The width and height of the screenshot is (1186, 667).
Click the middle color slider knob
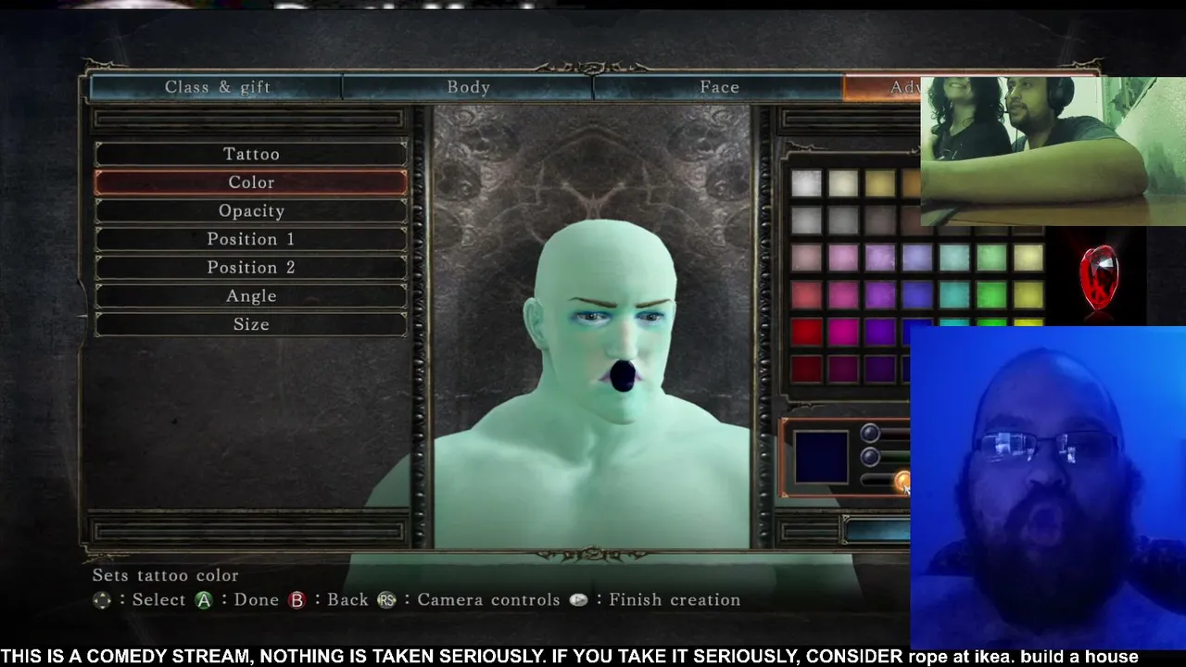869,457
